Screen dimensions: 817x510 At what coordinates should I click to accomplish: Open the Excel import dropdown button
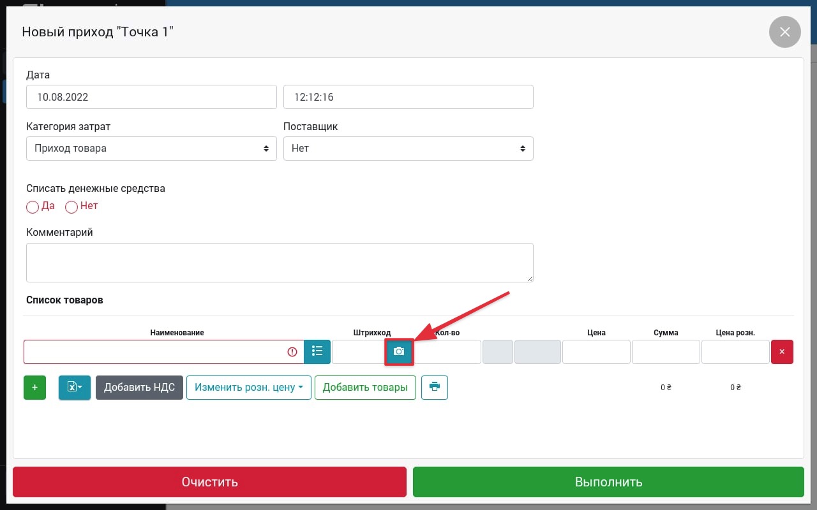pos(75,388)
